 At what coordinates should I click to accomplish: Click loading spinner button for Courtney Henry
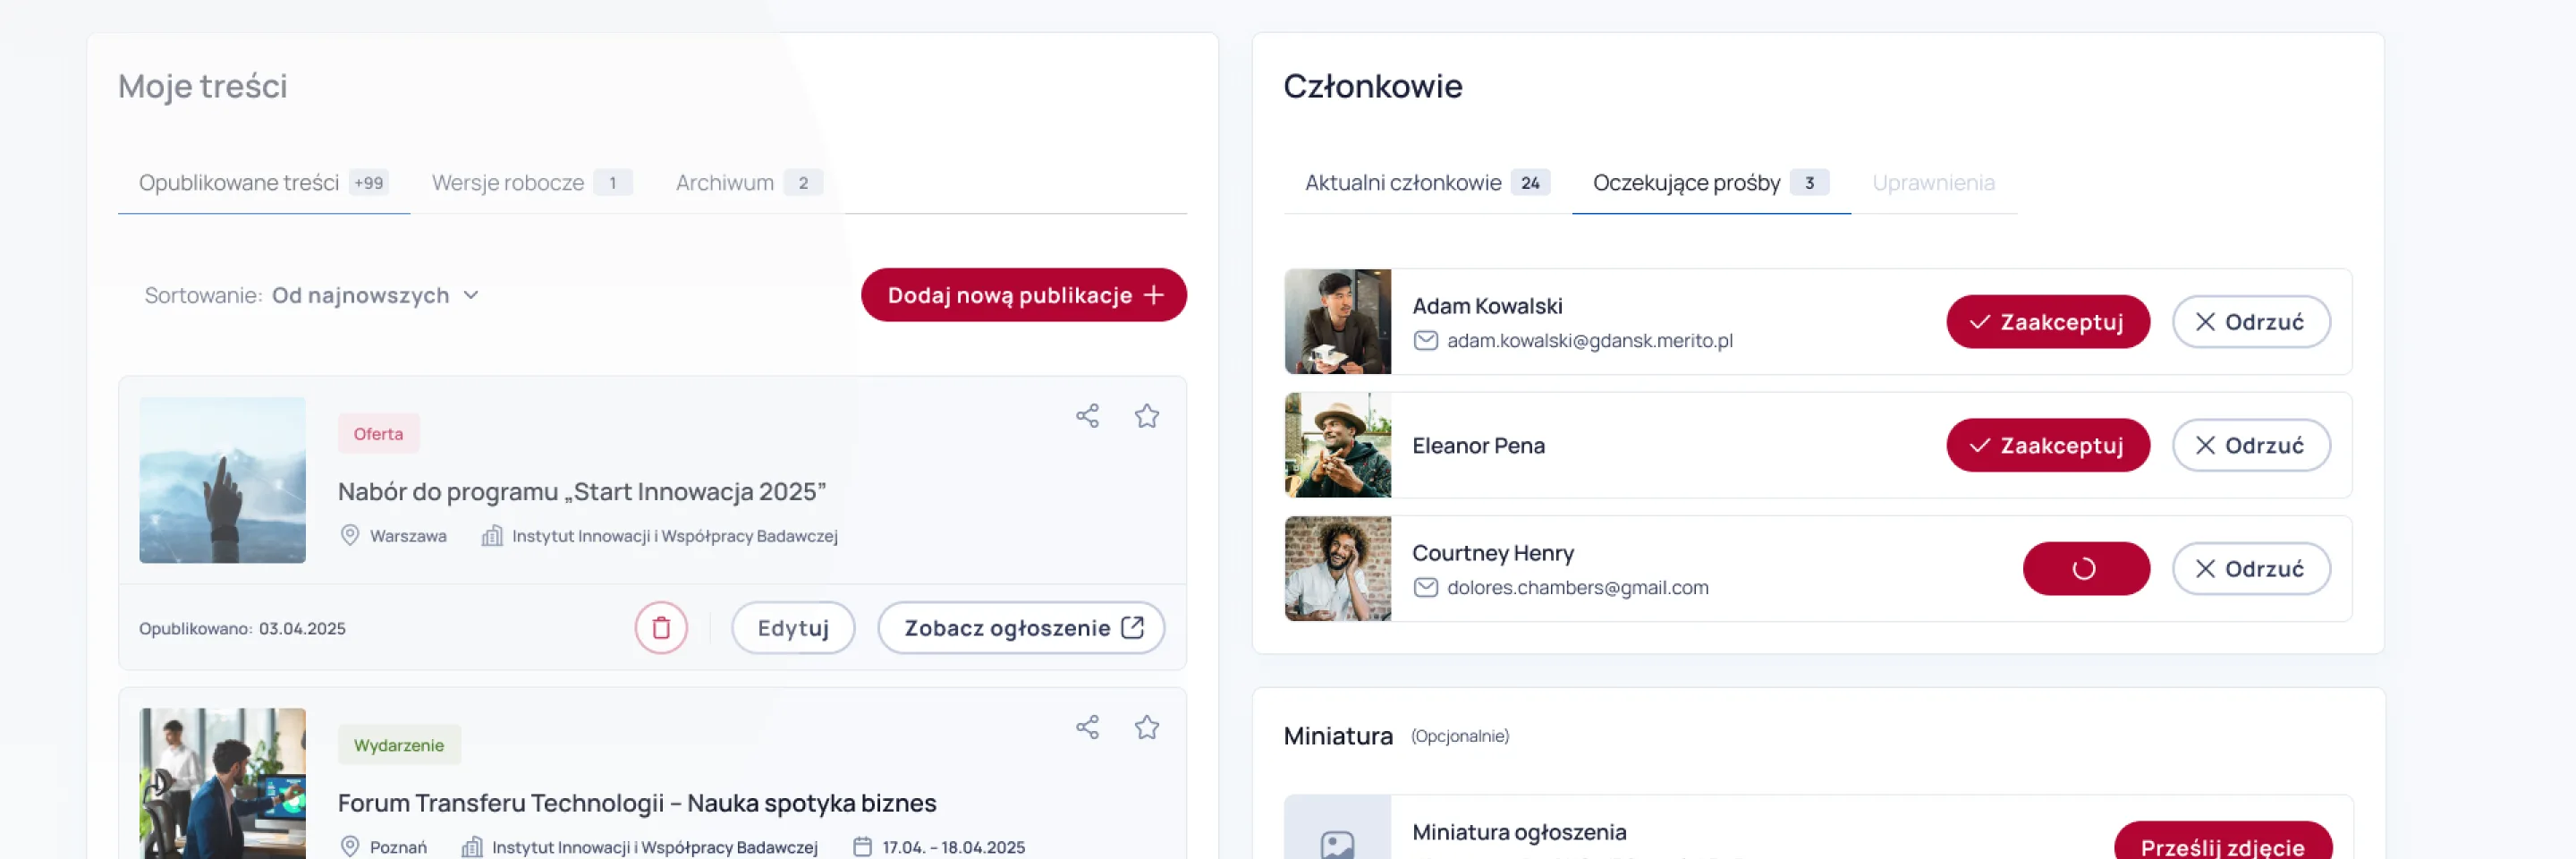[x=2085, y=569]
